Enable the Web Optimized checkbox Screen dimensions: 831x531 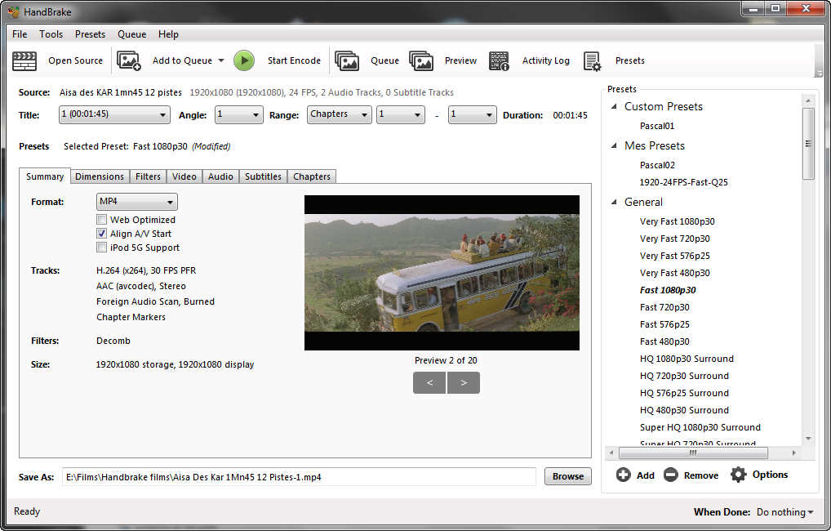click(102, 220)
